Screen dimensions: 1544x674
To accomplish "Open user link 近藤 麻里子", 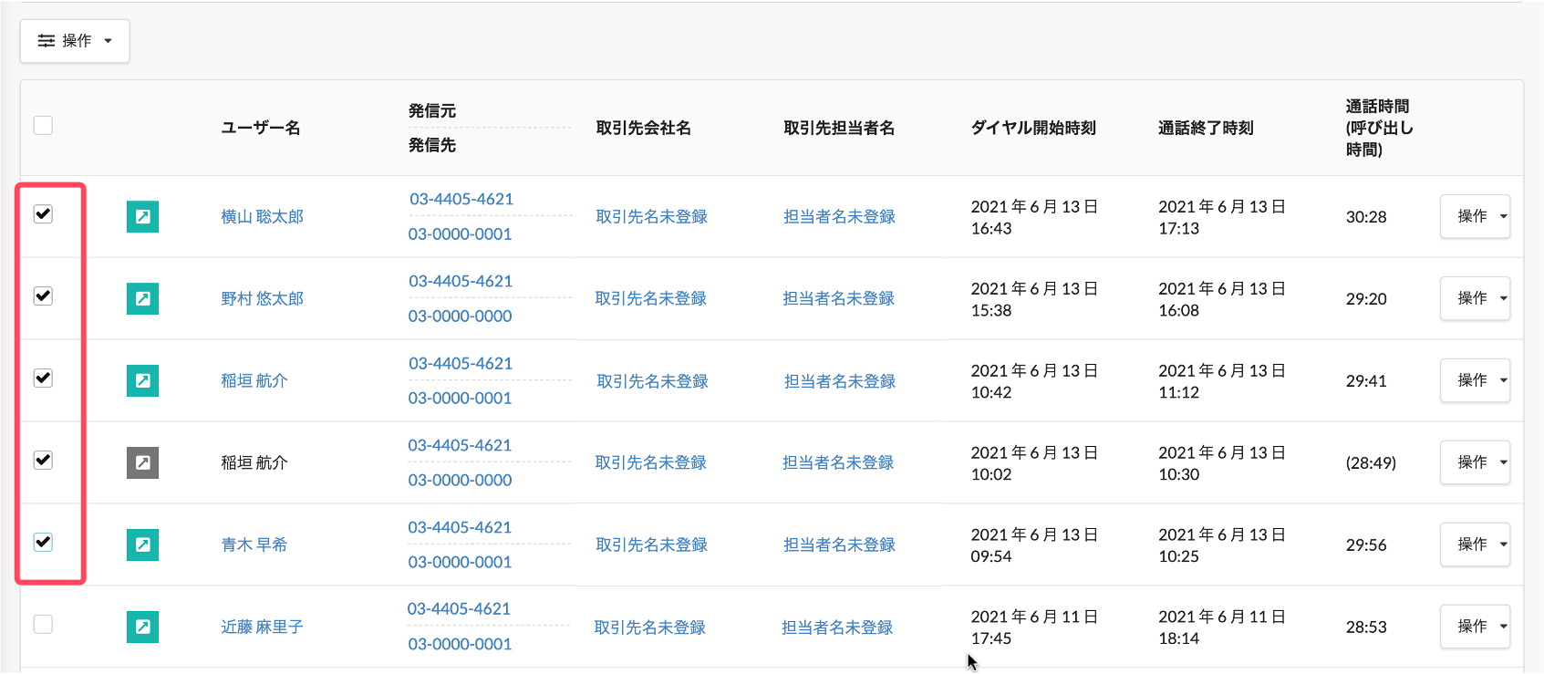I will pyautogui.click(x=262, y=627).
